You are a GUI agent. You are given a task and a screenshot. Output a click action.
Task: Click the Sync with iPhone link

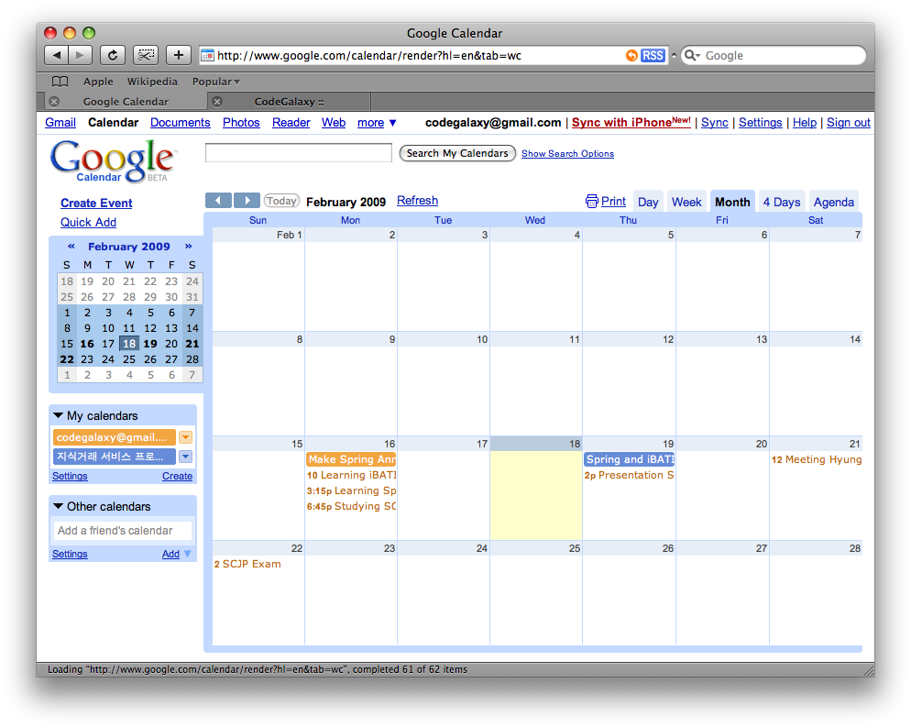coord(631,122)
